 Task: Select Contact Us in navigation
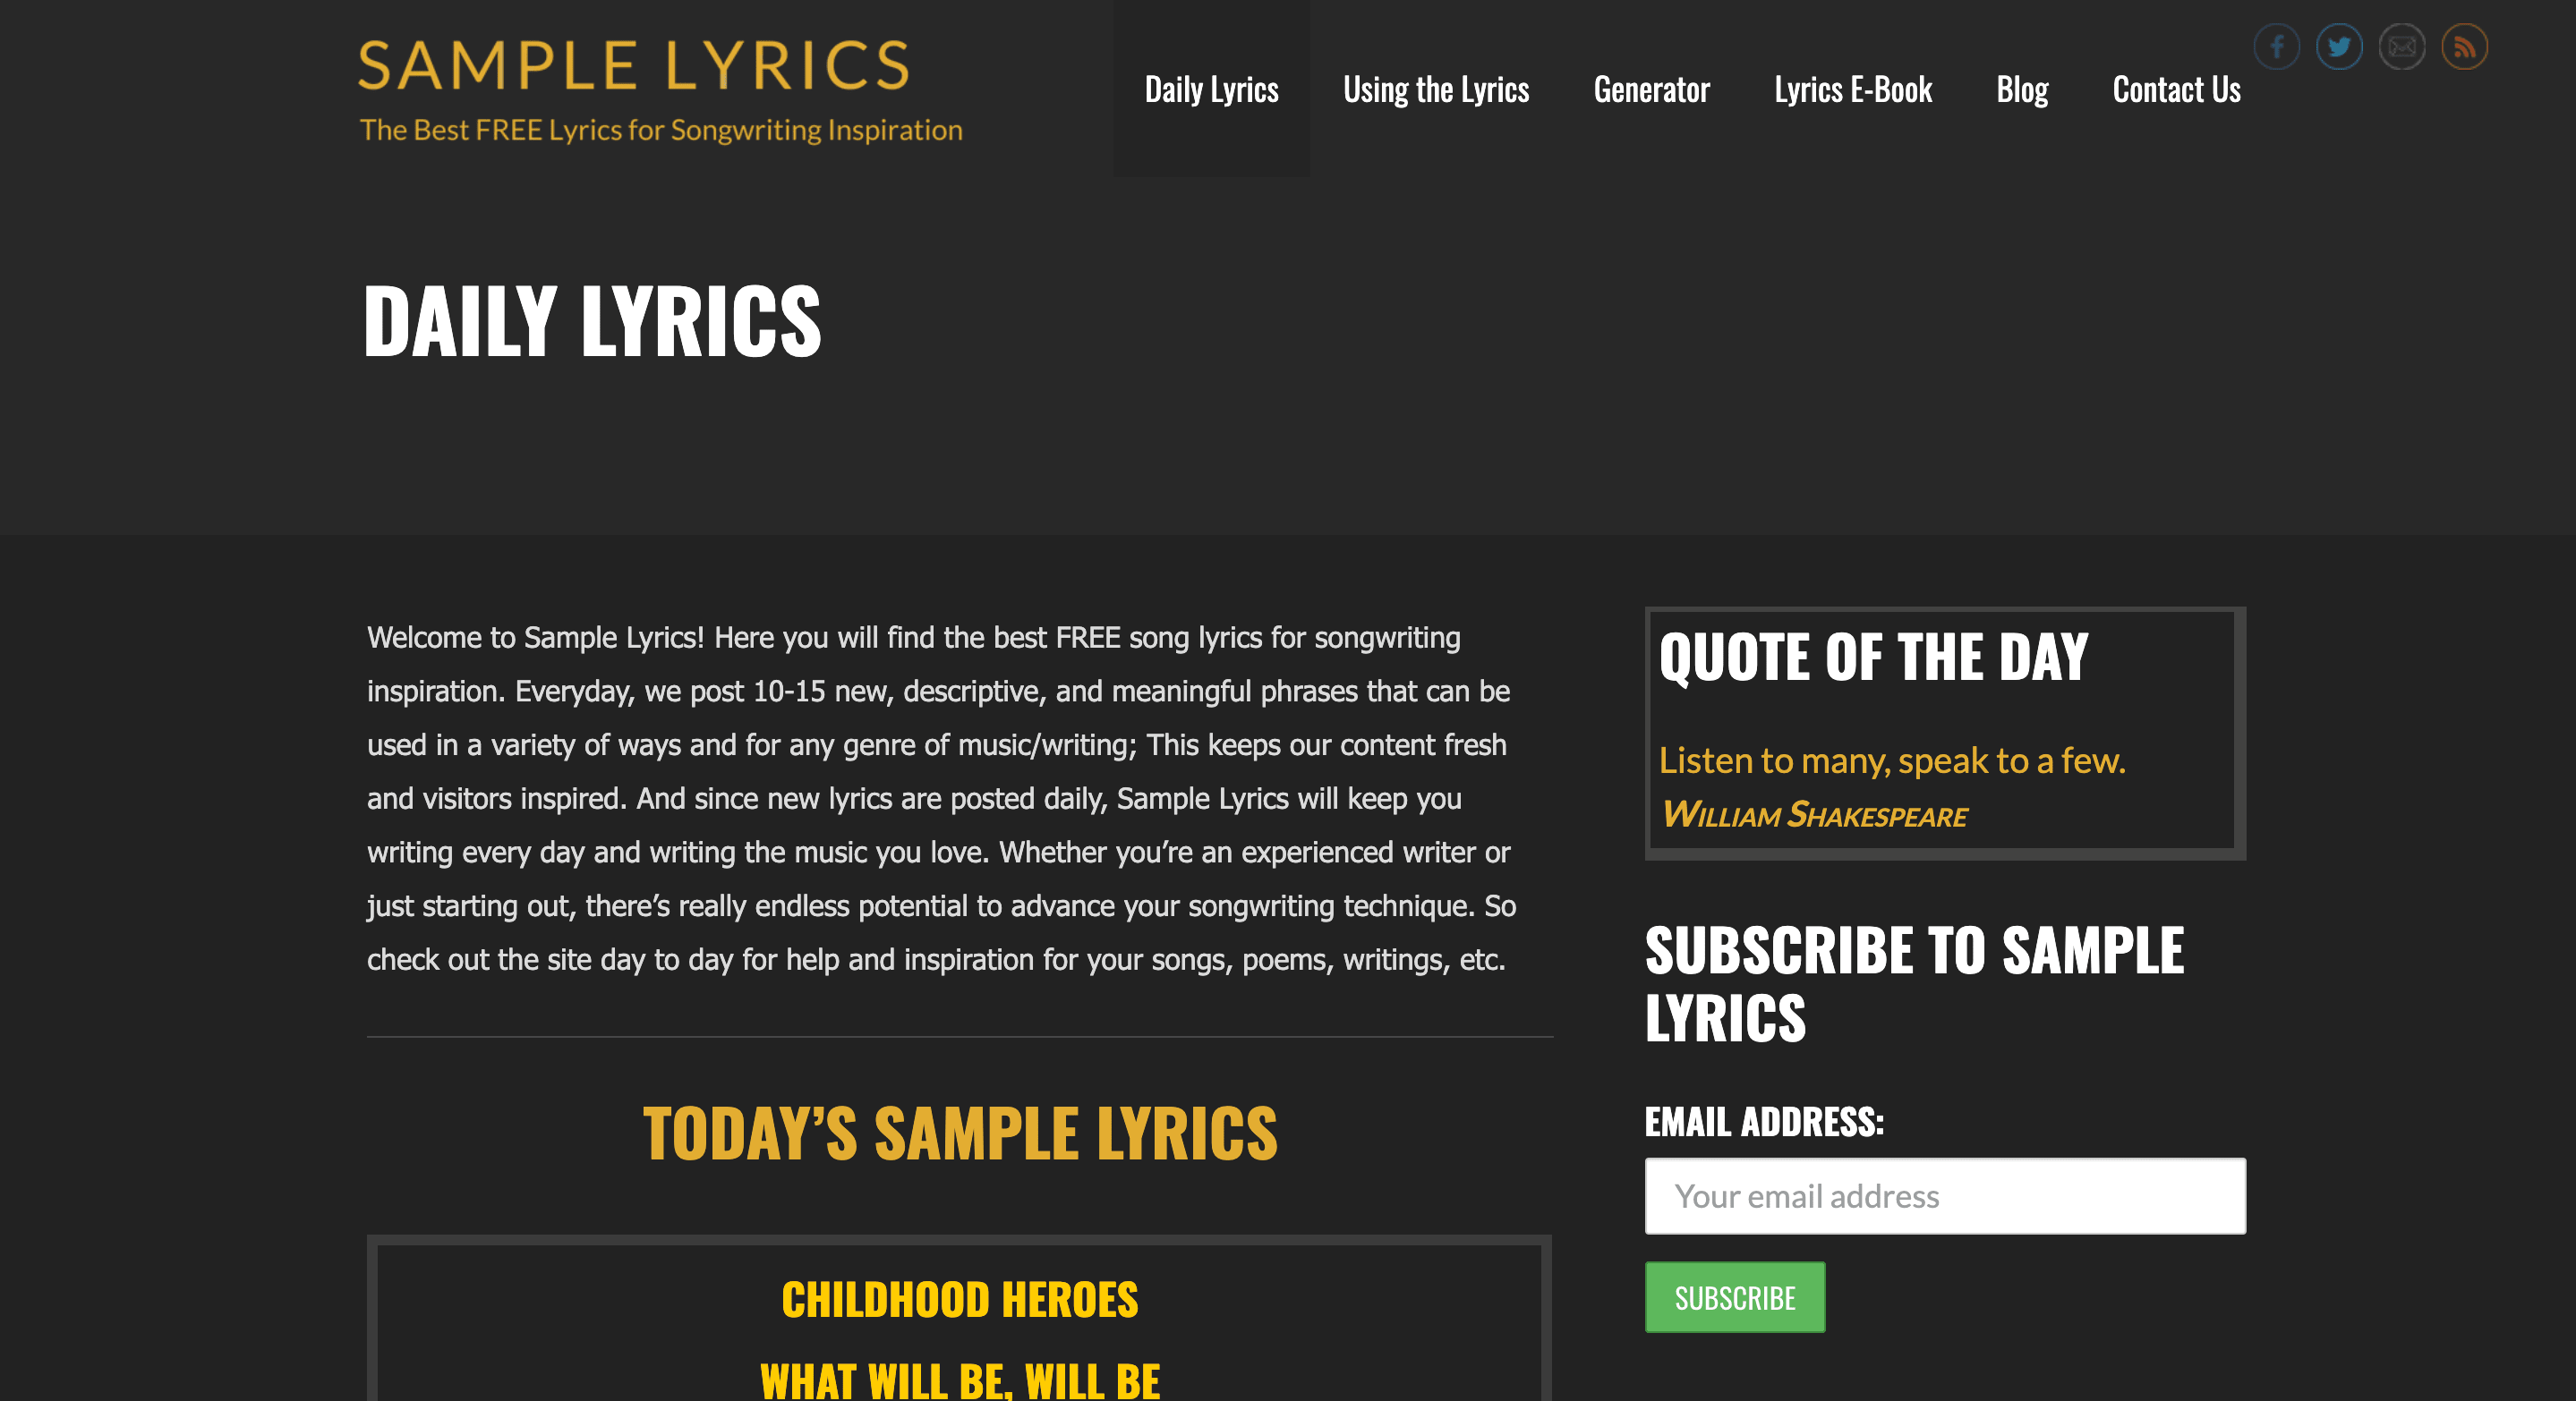pos(2176,89)
